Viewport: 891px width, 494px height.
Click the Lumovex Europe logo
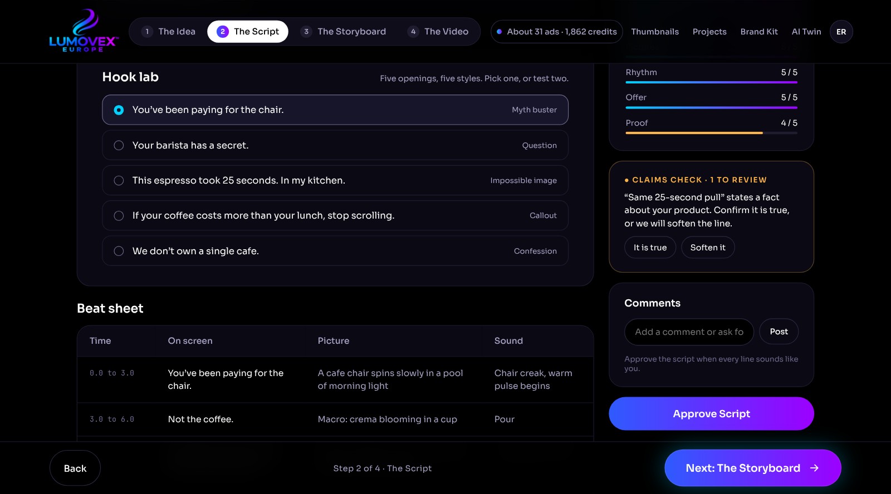pyautogui.click(x=84, y=31)
